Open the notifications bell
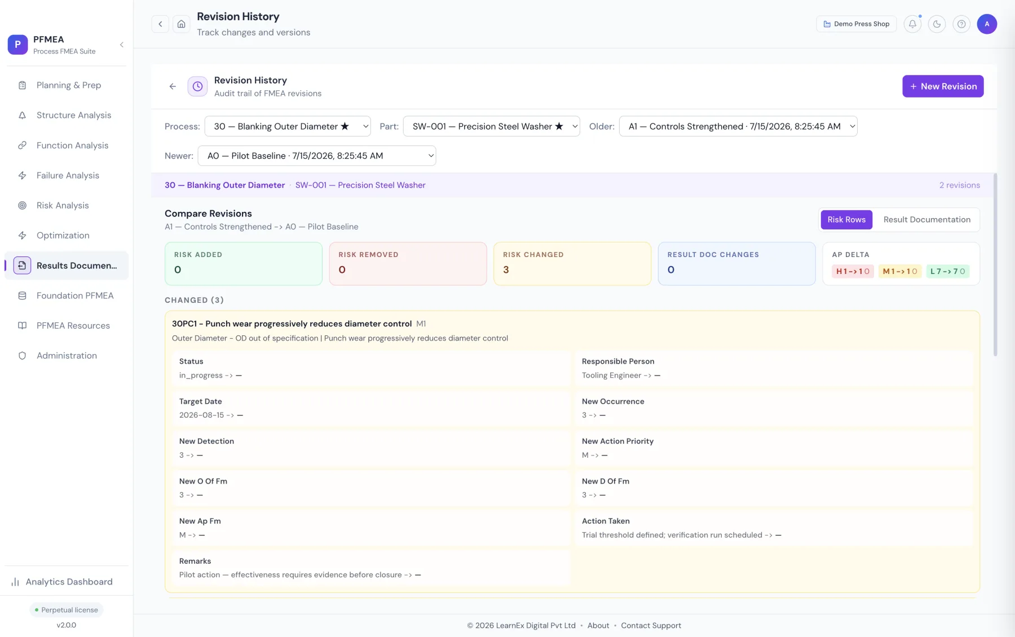Image resolution: width=1015 pixels, height=637 pixels. [912, 24]
